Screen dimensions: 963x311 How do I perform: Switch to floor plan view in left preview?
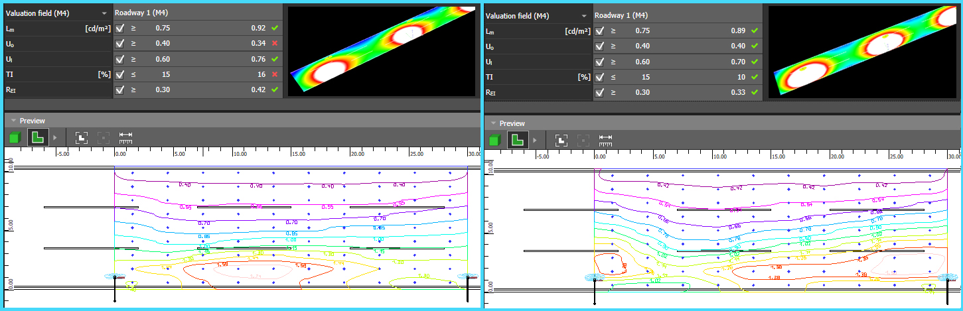[37, 138]
